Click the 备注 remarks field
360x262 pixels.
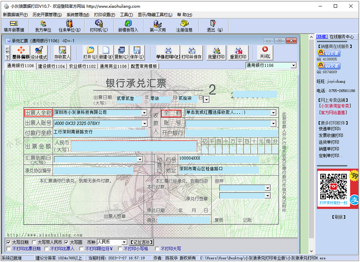tap(184, 220)
